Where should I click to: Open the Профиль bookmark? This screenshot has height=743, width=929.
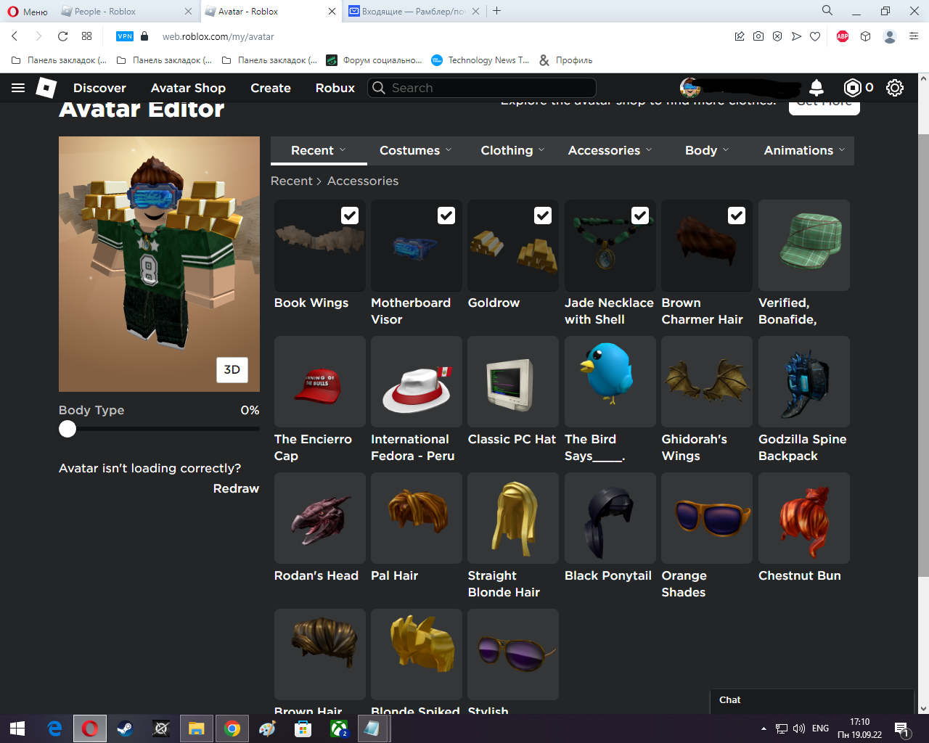coord(566,60)
